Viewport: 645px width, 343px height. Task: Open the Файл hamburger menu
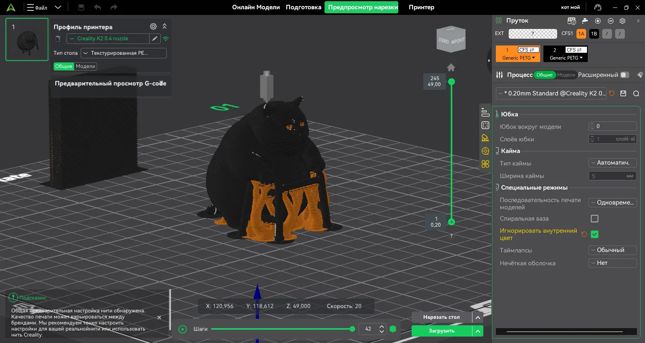37,7
